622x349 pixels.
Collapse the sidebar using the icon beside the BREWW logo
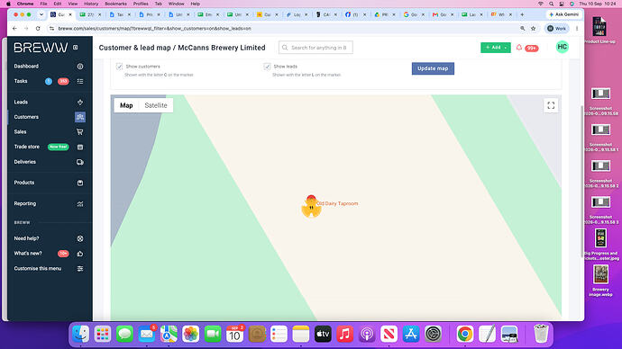tap(76, 48)
